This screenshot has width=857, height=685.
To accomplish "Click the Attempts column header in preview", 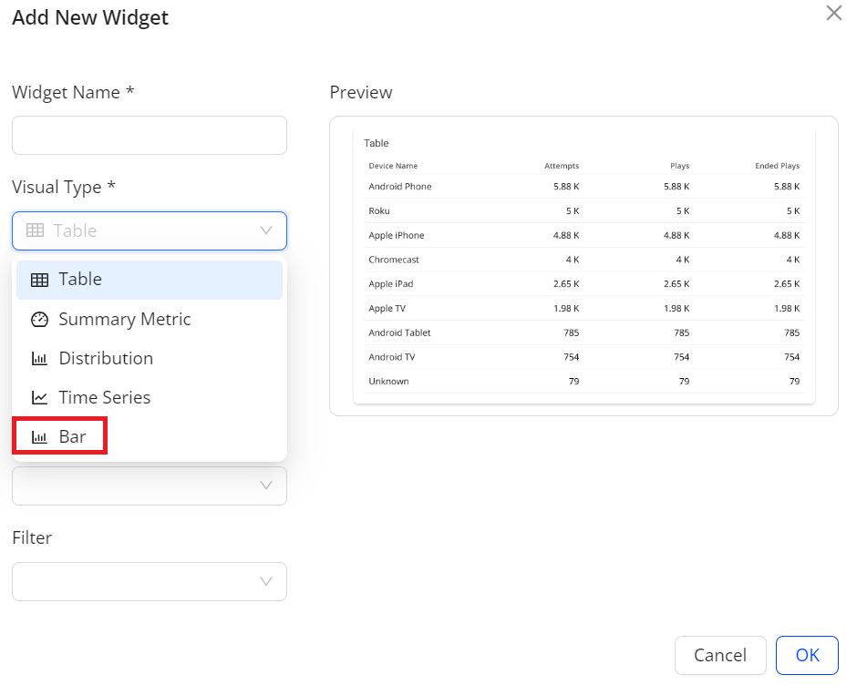I will pos(562,166).
